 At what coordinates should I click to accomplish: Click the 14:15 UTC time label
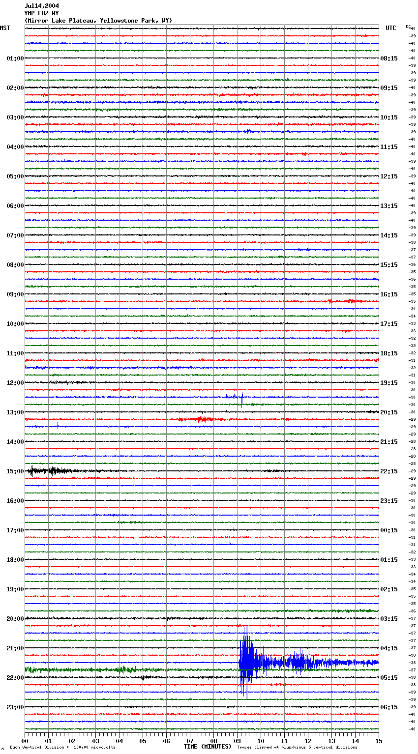click(x=389, y=235)
